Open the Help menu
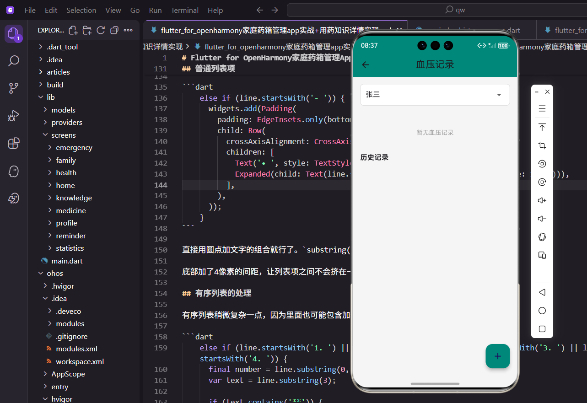 tap(215, 10)
